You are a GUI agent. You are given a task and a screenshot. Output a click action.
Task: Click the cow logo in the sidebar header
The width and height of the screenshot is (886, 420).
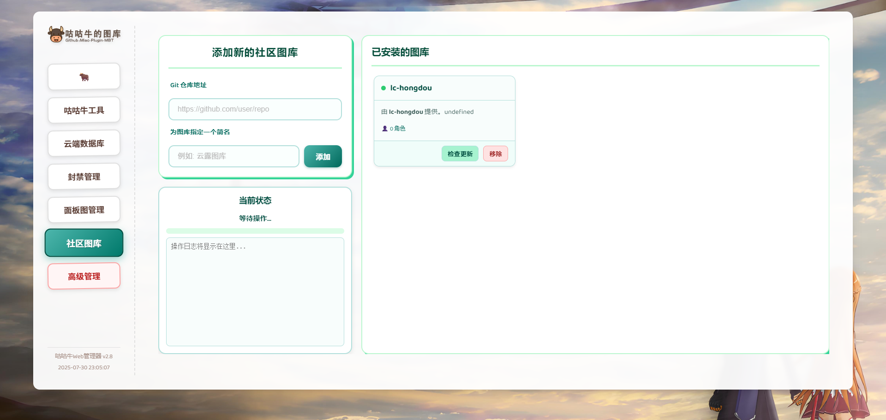click(x=54, y=33)
